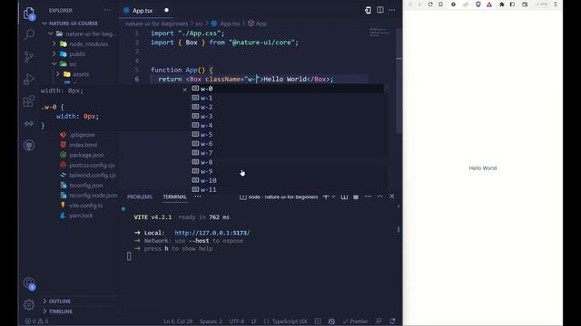Open terminal panel more actions ellipsis
This screenshot has height=326, width=581.
coord(368,197)
